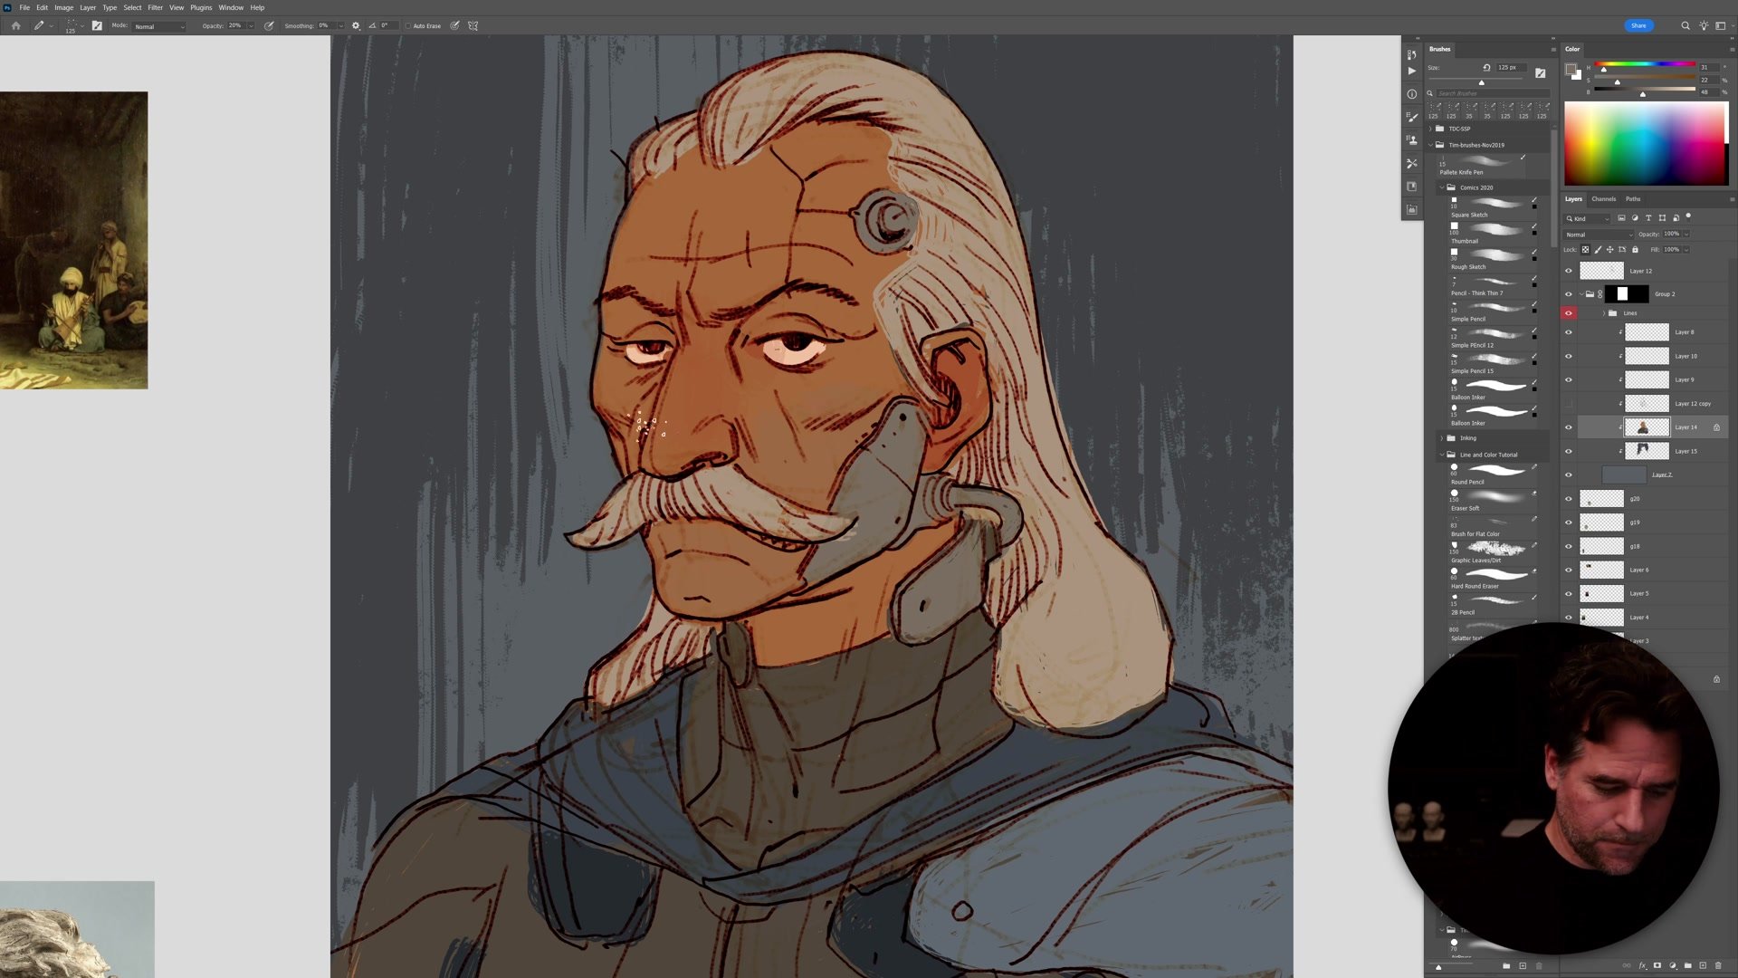Open the Layer menu

pyautogui.click(x=88, y=7)
